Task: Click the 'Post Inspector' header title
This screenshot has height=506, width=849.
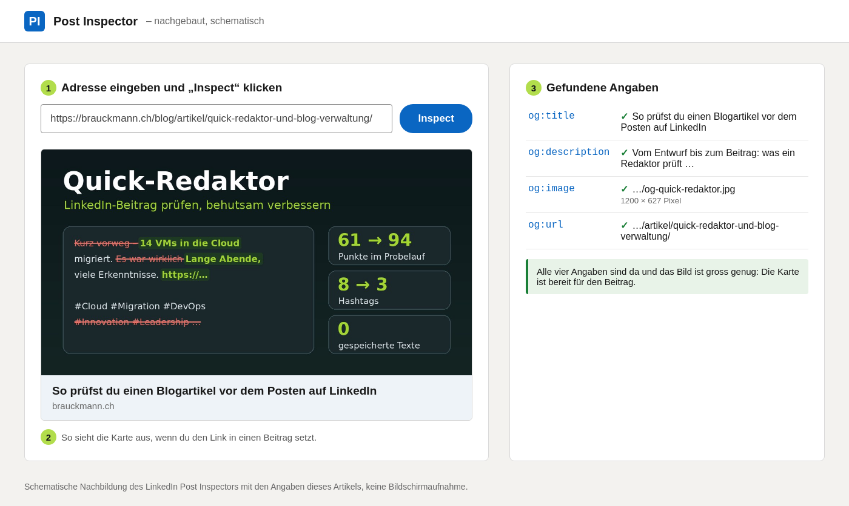Action: click(x=95, y=21)
